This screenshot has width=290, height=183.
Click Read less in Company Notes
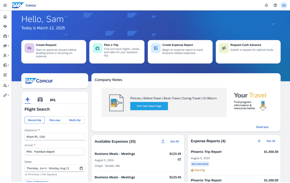point(262,127)
